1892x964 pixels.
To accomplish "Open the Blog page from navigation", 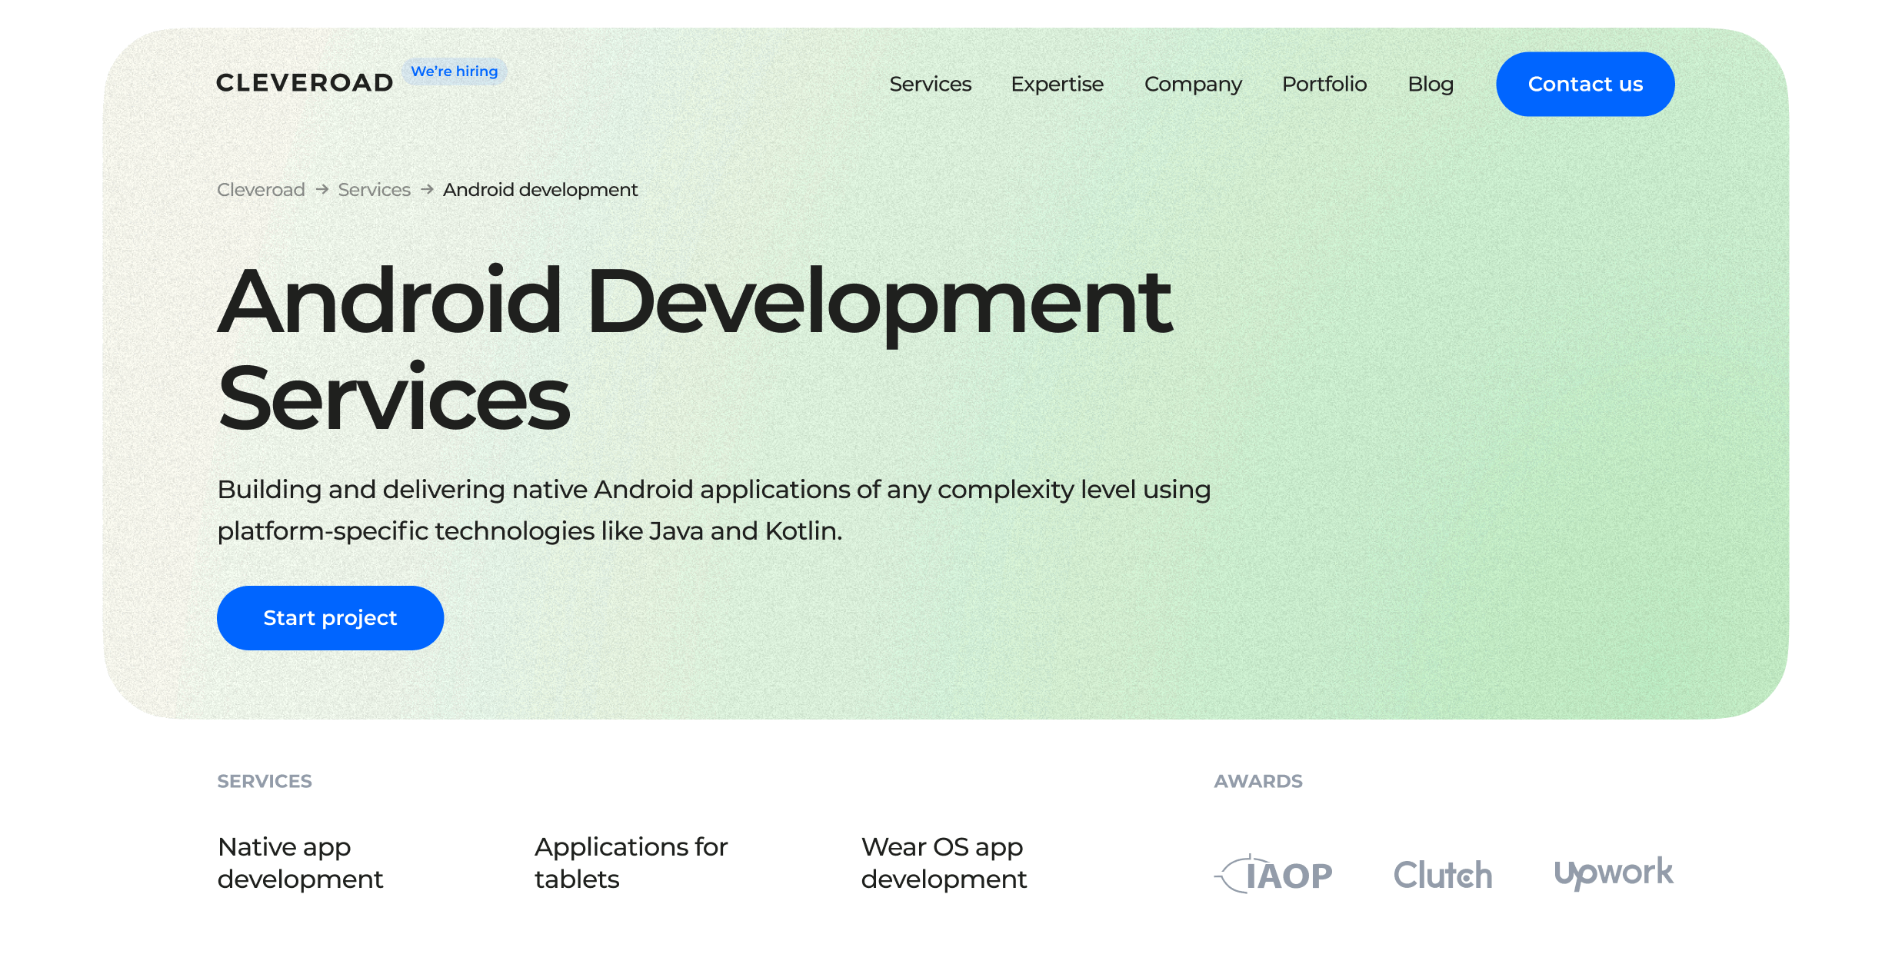I will (x=1431, y=85).
